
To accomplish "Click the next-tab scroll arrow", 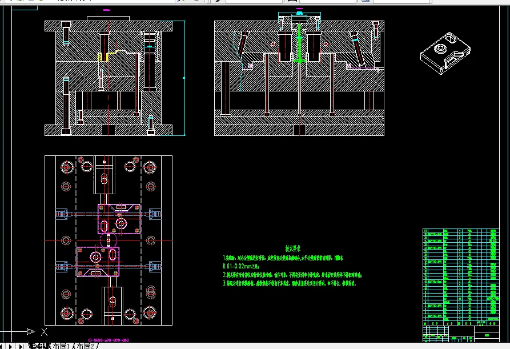I will click(11, 346).
